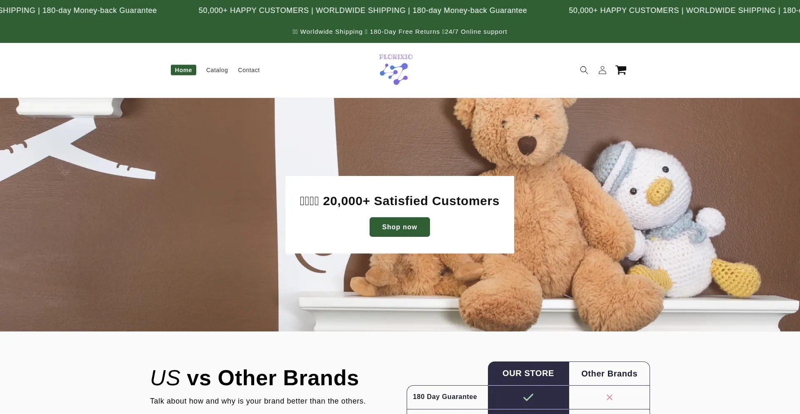Click the brand comparison description text
This screenshot has width=800, height=414.
(257, 401)
